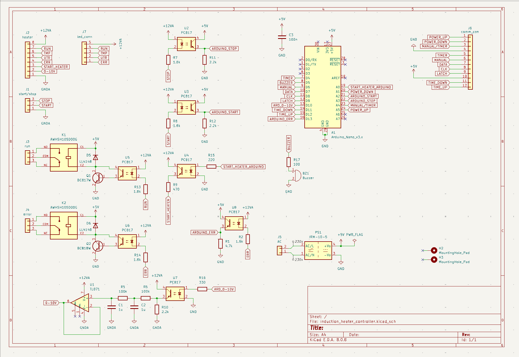
Task: Click the 0-10V label at U1 output
Action: click(51, 303)
